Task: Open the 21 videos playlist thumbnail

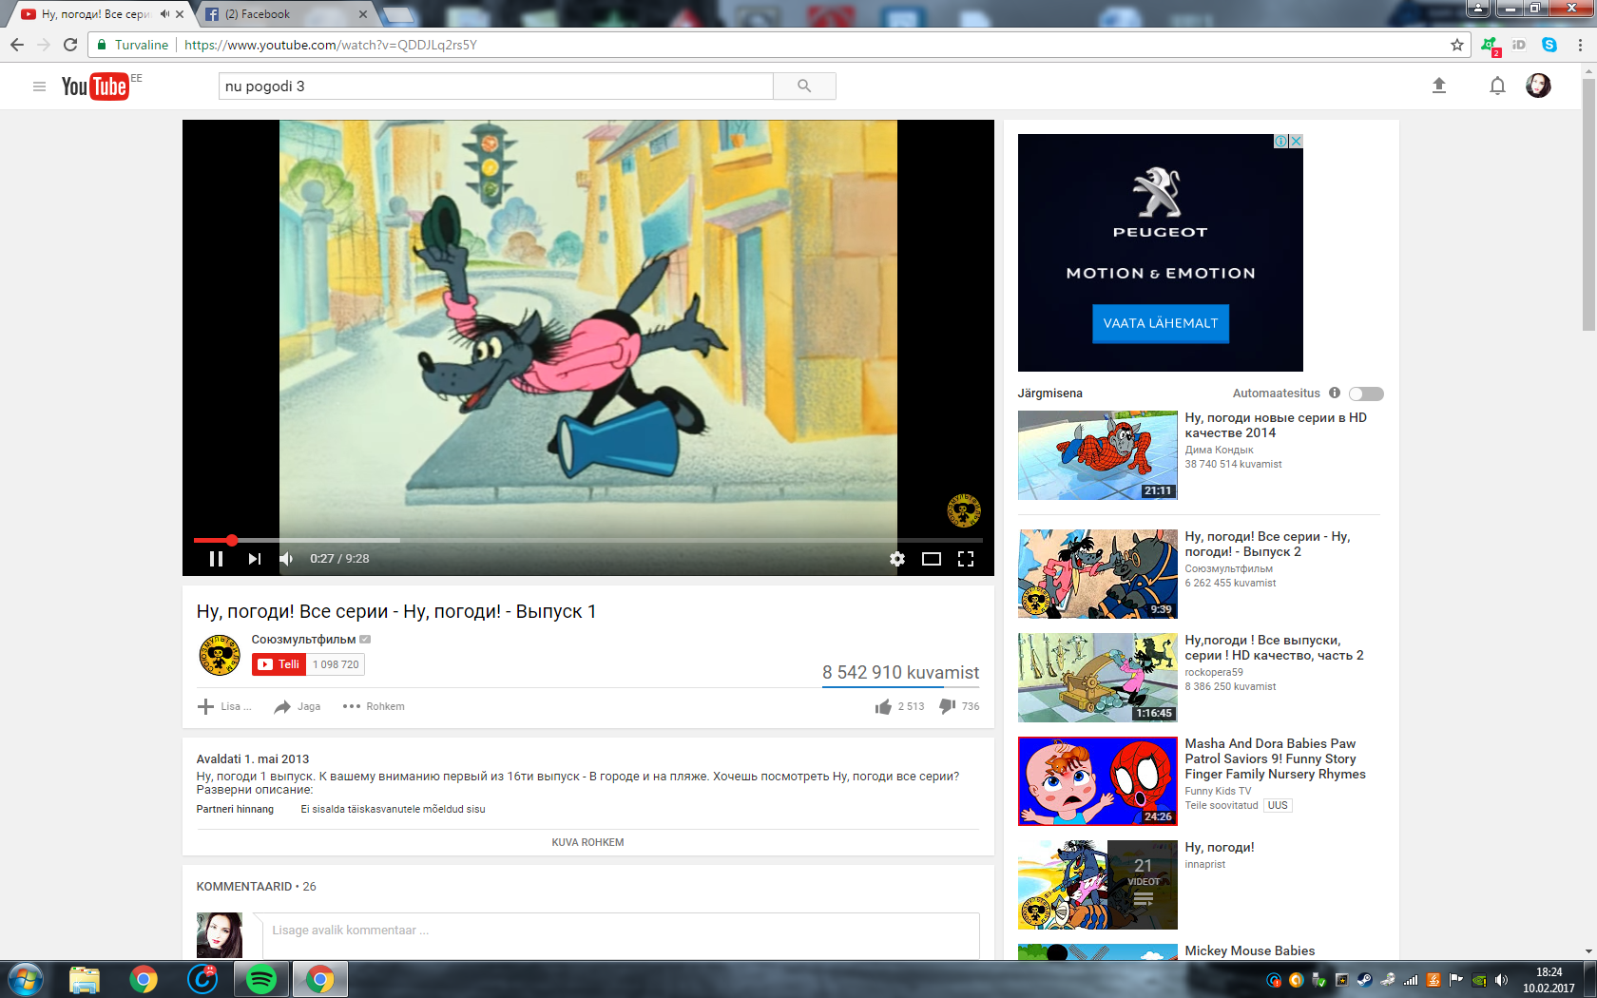Action: click(1098, 885)
